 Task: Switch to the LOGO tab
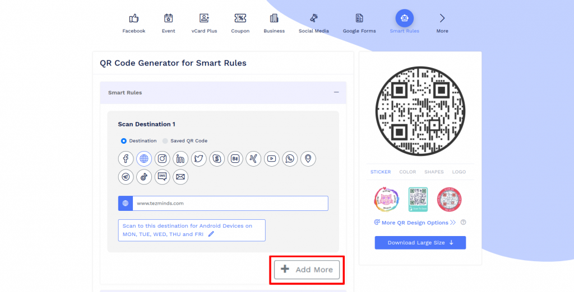459,172
